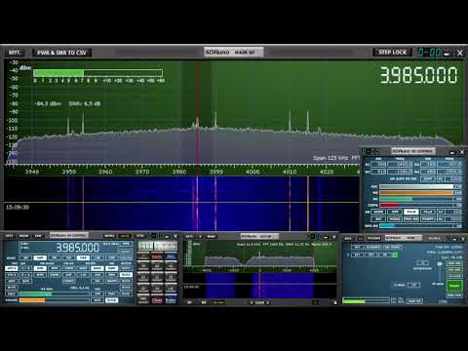This screenshot has height=351, width=468.
Task: Toggle the MUTE button in RX Control
Action: coord(12,288)
